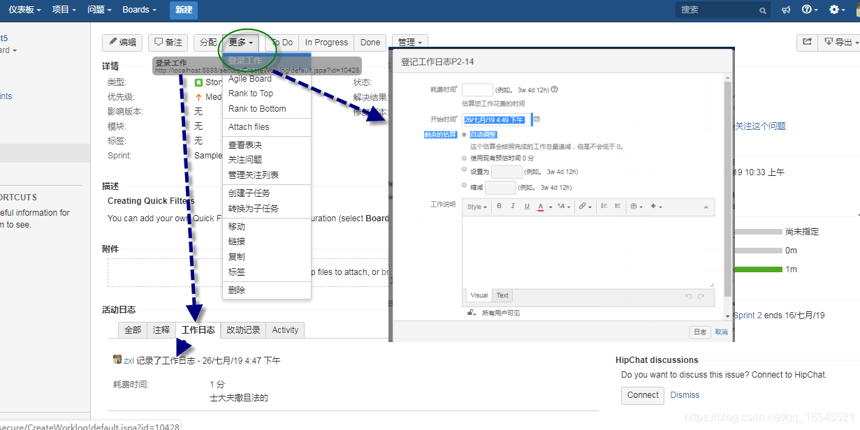This screenshot has width=860, height=430.
Task: Select the 'reduce by' remaining estimate radio
Action: pos(465,186)
